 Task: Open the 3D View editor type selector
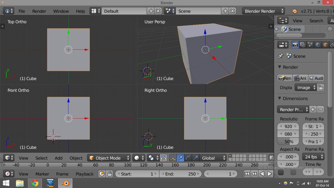coord(9,158)
